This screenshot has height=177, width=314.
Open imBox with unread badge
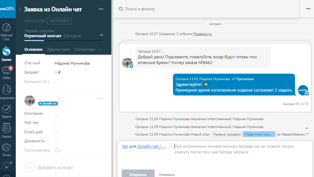(6, 72)
